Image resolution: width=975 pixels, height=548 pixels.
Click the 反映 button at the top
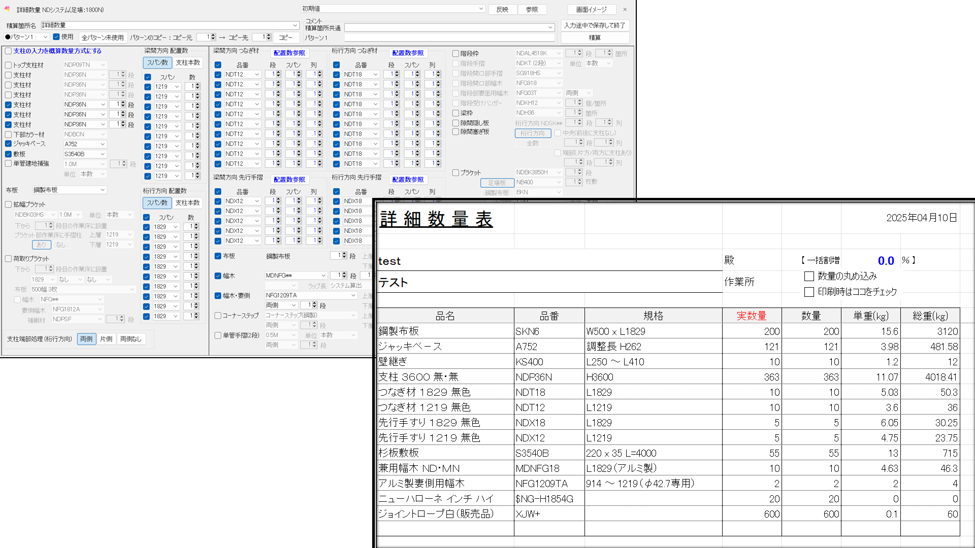point(503,9)
